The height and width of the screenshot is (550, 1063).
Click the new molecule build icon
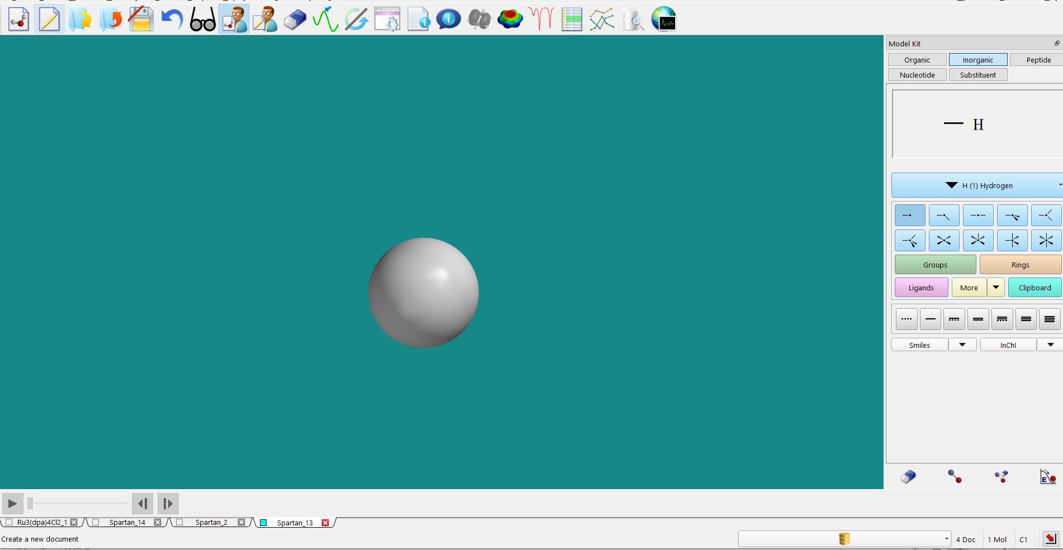coord(18,19)
